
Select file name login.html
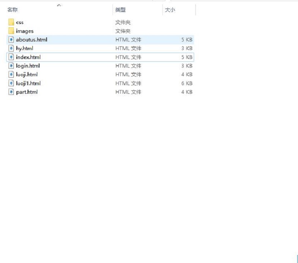[28, 66]
